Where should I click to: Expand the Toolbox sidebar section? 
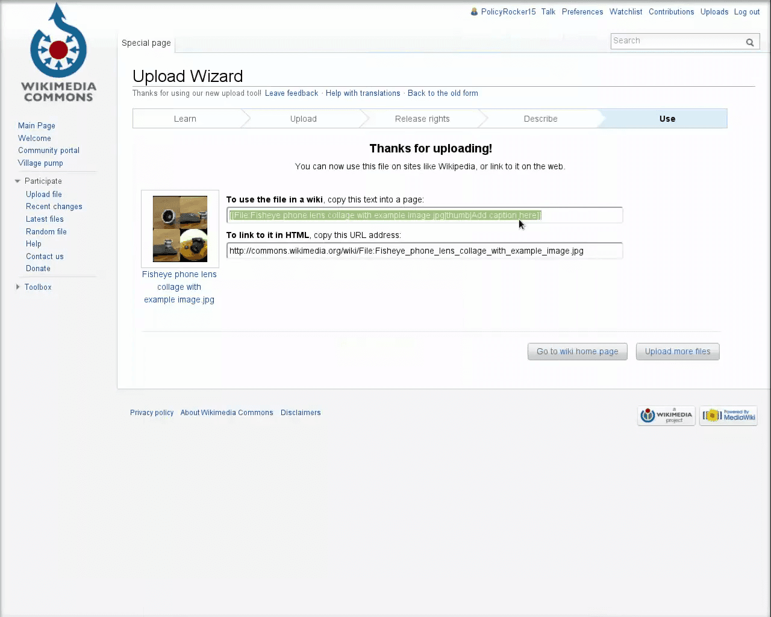click(17, 287)
